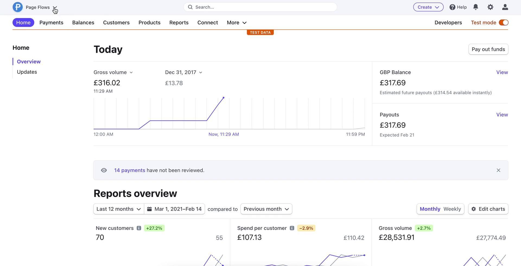Focus the Search input field
Viewport: 521px width, 266px height.
(260, 7)
